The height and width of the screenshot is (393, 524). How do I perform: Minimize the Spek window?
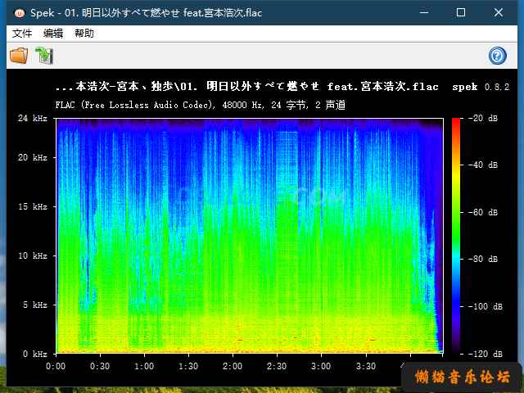point(424,13)
